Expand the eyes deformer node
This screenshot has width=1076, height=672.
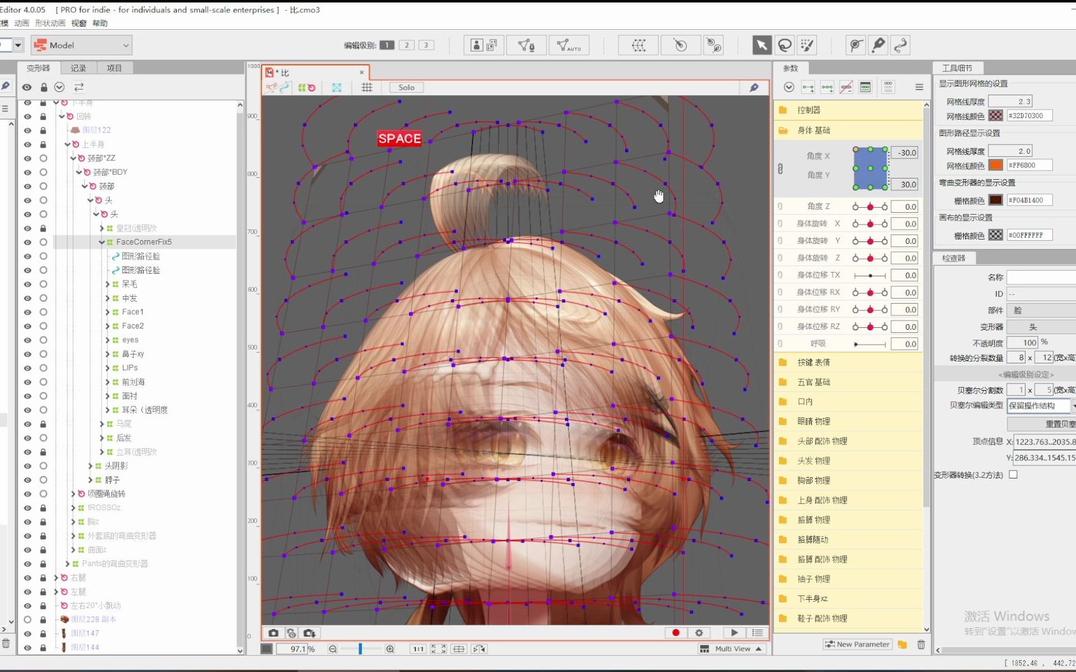107,340
